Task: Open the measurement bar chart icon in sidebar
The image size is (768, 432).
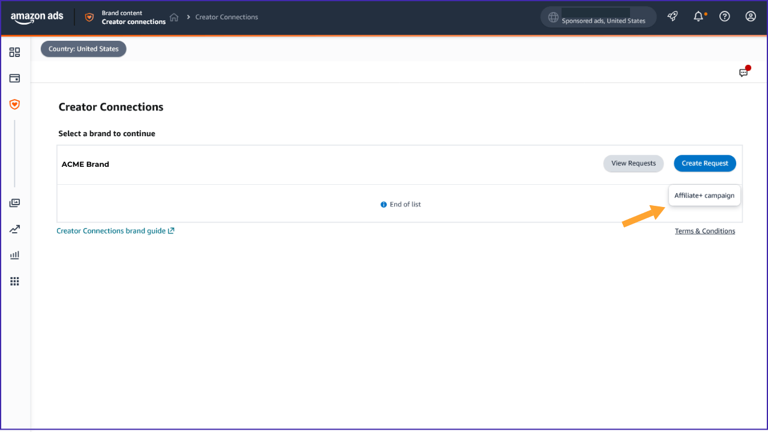Action: pyautogui.click(x=14, y=254)
